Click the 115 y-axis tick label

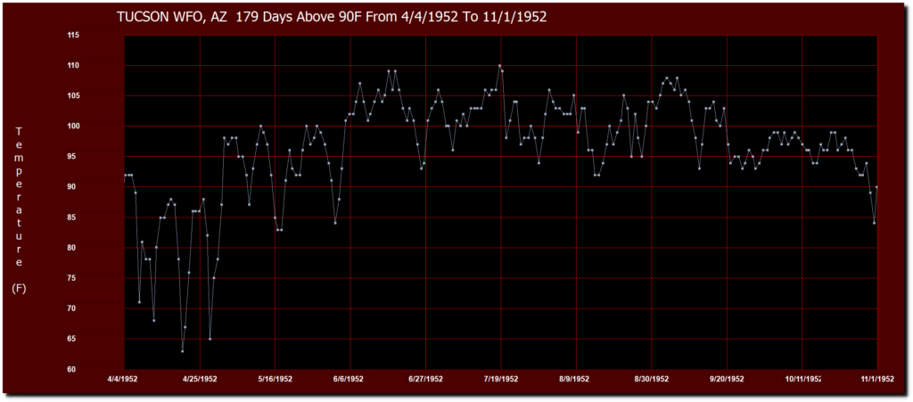[98, 36]
